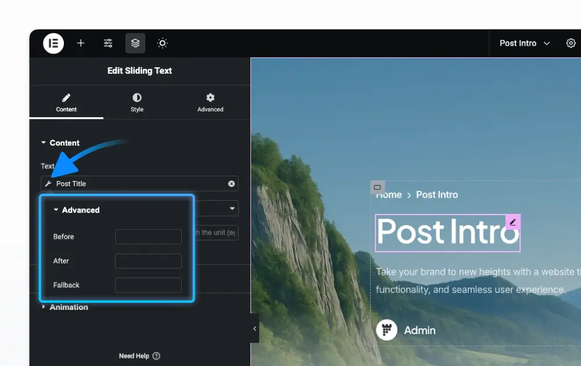Click the Fallback input field

148,285
